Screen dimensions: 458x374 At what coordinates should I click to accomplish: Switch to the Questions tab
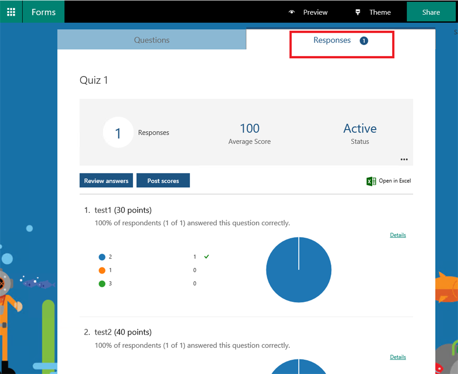click(152, 40)
